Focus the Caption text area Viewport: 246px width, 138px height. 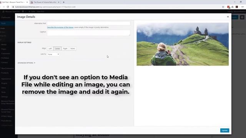[x=89, y=33]
